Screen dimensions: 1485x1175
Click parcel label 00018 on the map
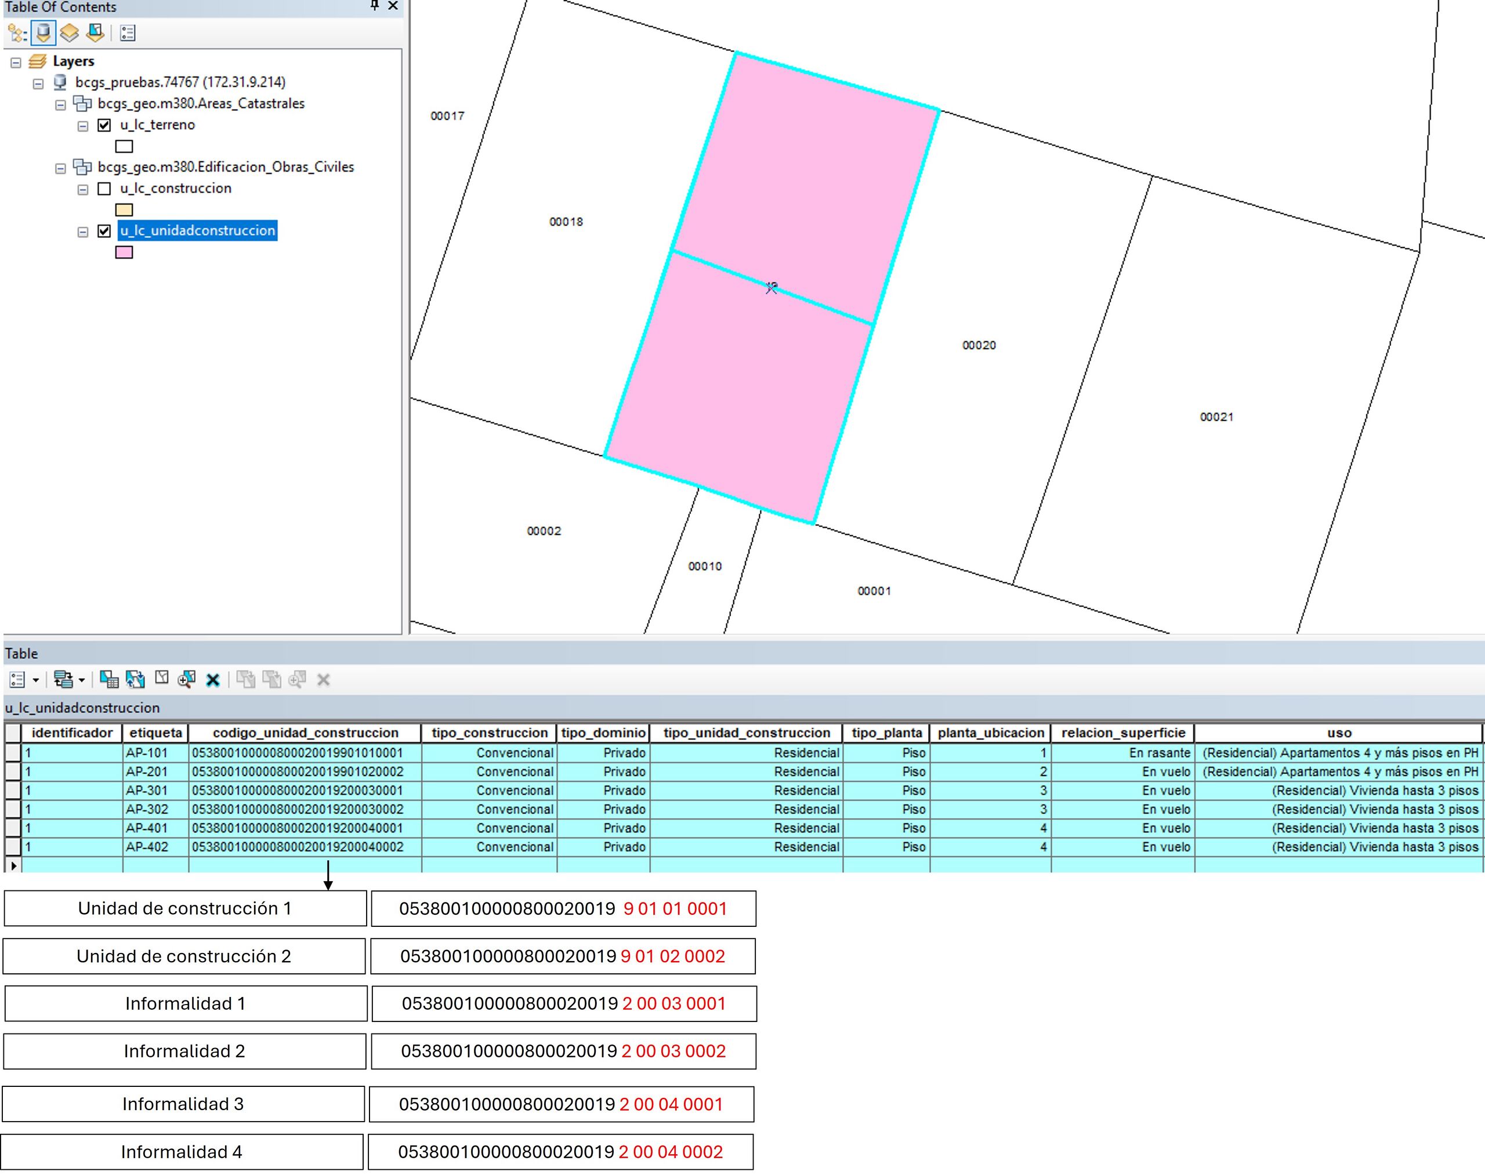[566, 222]
